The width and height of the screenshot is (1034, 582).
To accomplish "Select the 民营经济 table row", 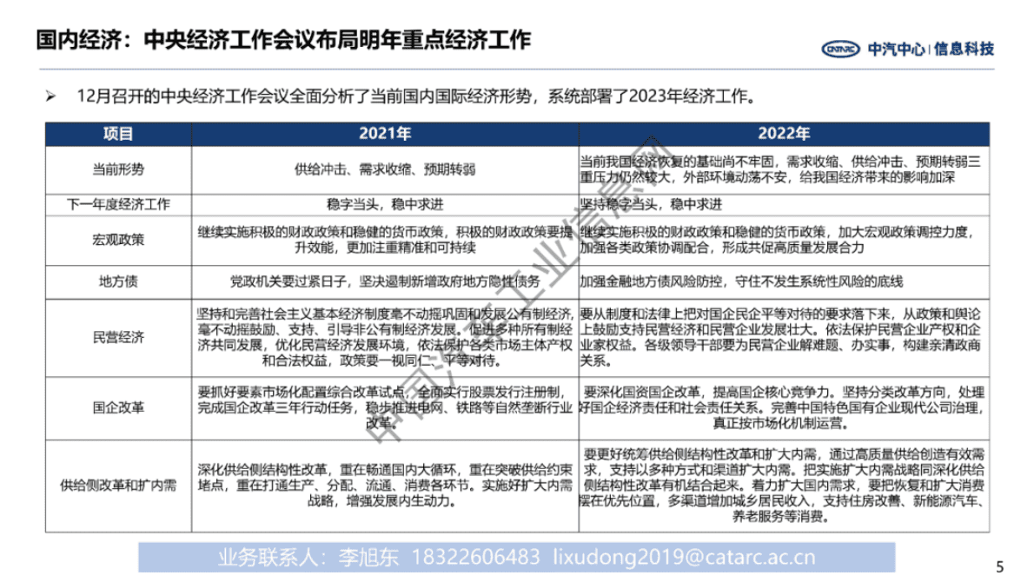I will [x=120, y=336].
